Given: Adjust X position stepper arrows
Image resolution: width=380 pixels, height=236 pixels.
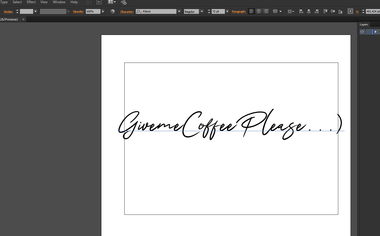Looking at the screenshot, I should point(363,12).
